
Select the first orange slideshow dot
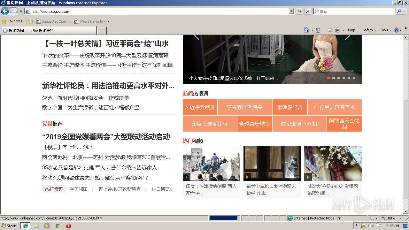328,78
